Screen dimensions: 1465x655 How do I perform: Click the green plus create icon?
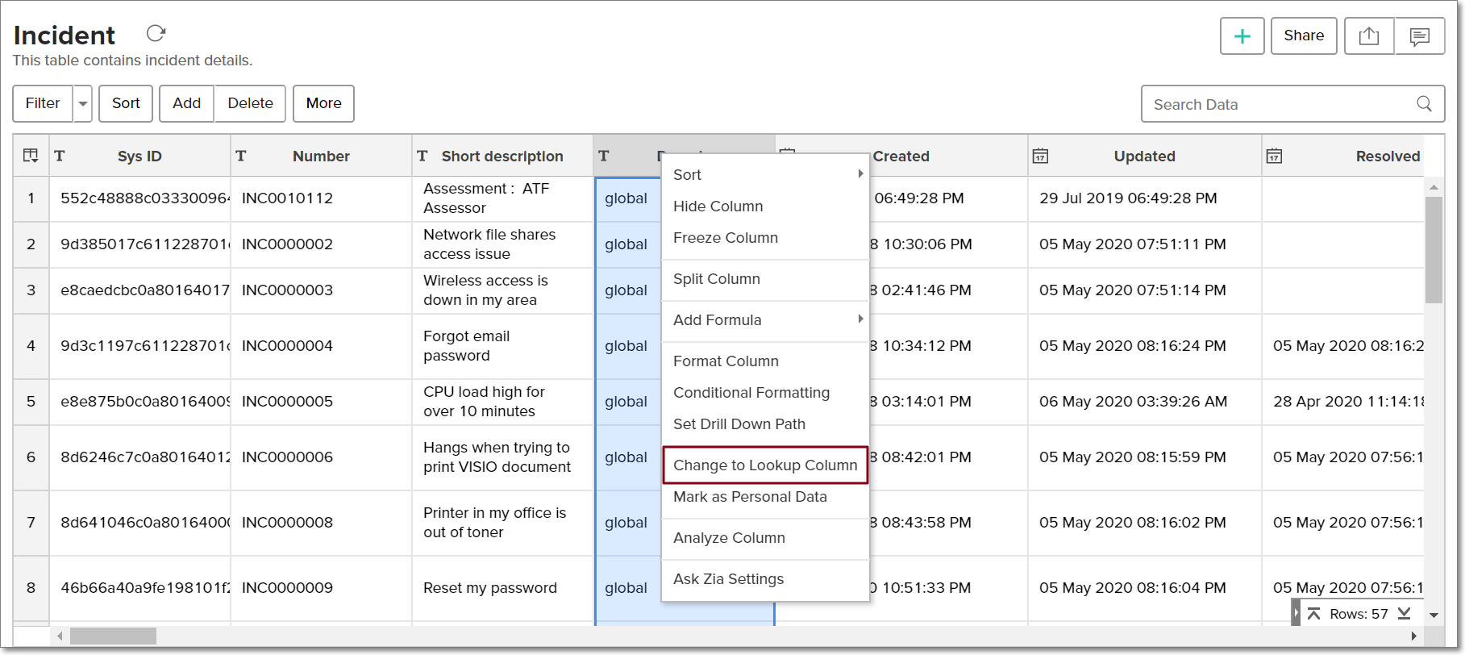click(x=1242, y=36)
